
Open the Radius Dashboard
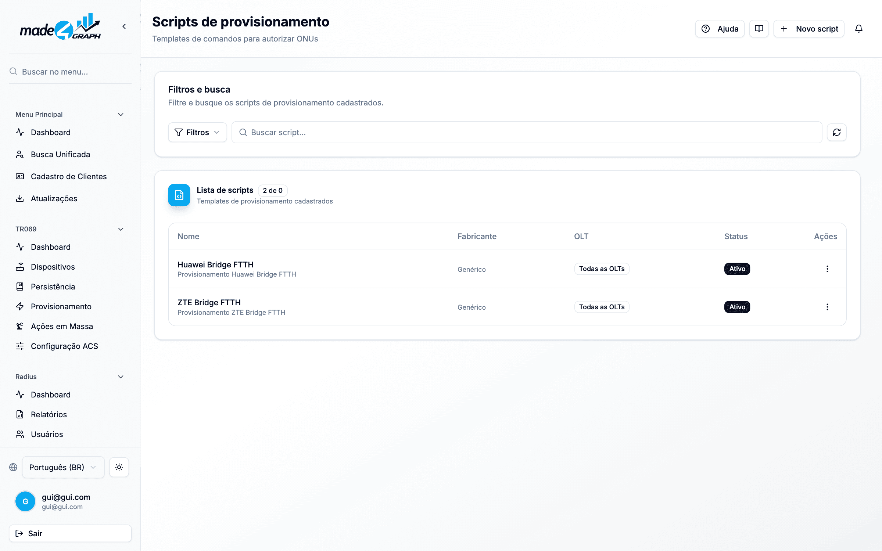[70, 395]
